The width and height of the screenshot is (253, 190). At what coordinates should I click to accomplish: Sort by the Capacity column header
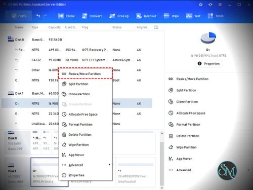pos(54,27)
